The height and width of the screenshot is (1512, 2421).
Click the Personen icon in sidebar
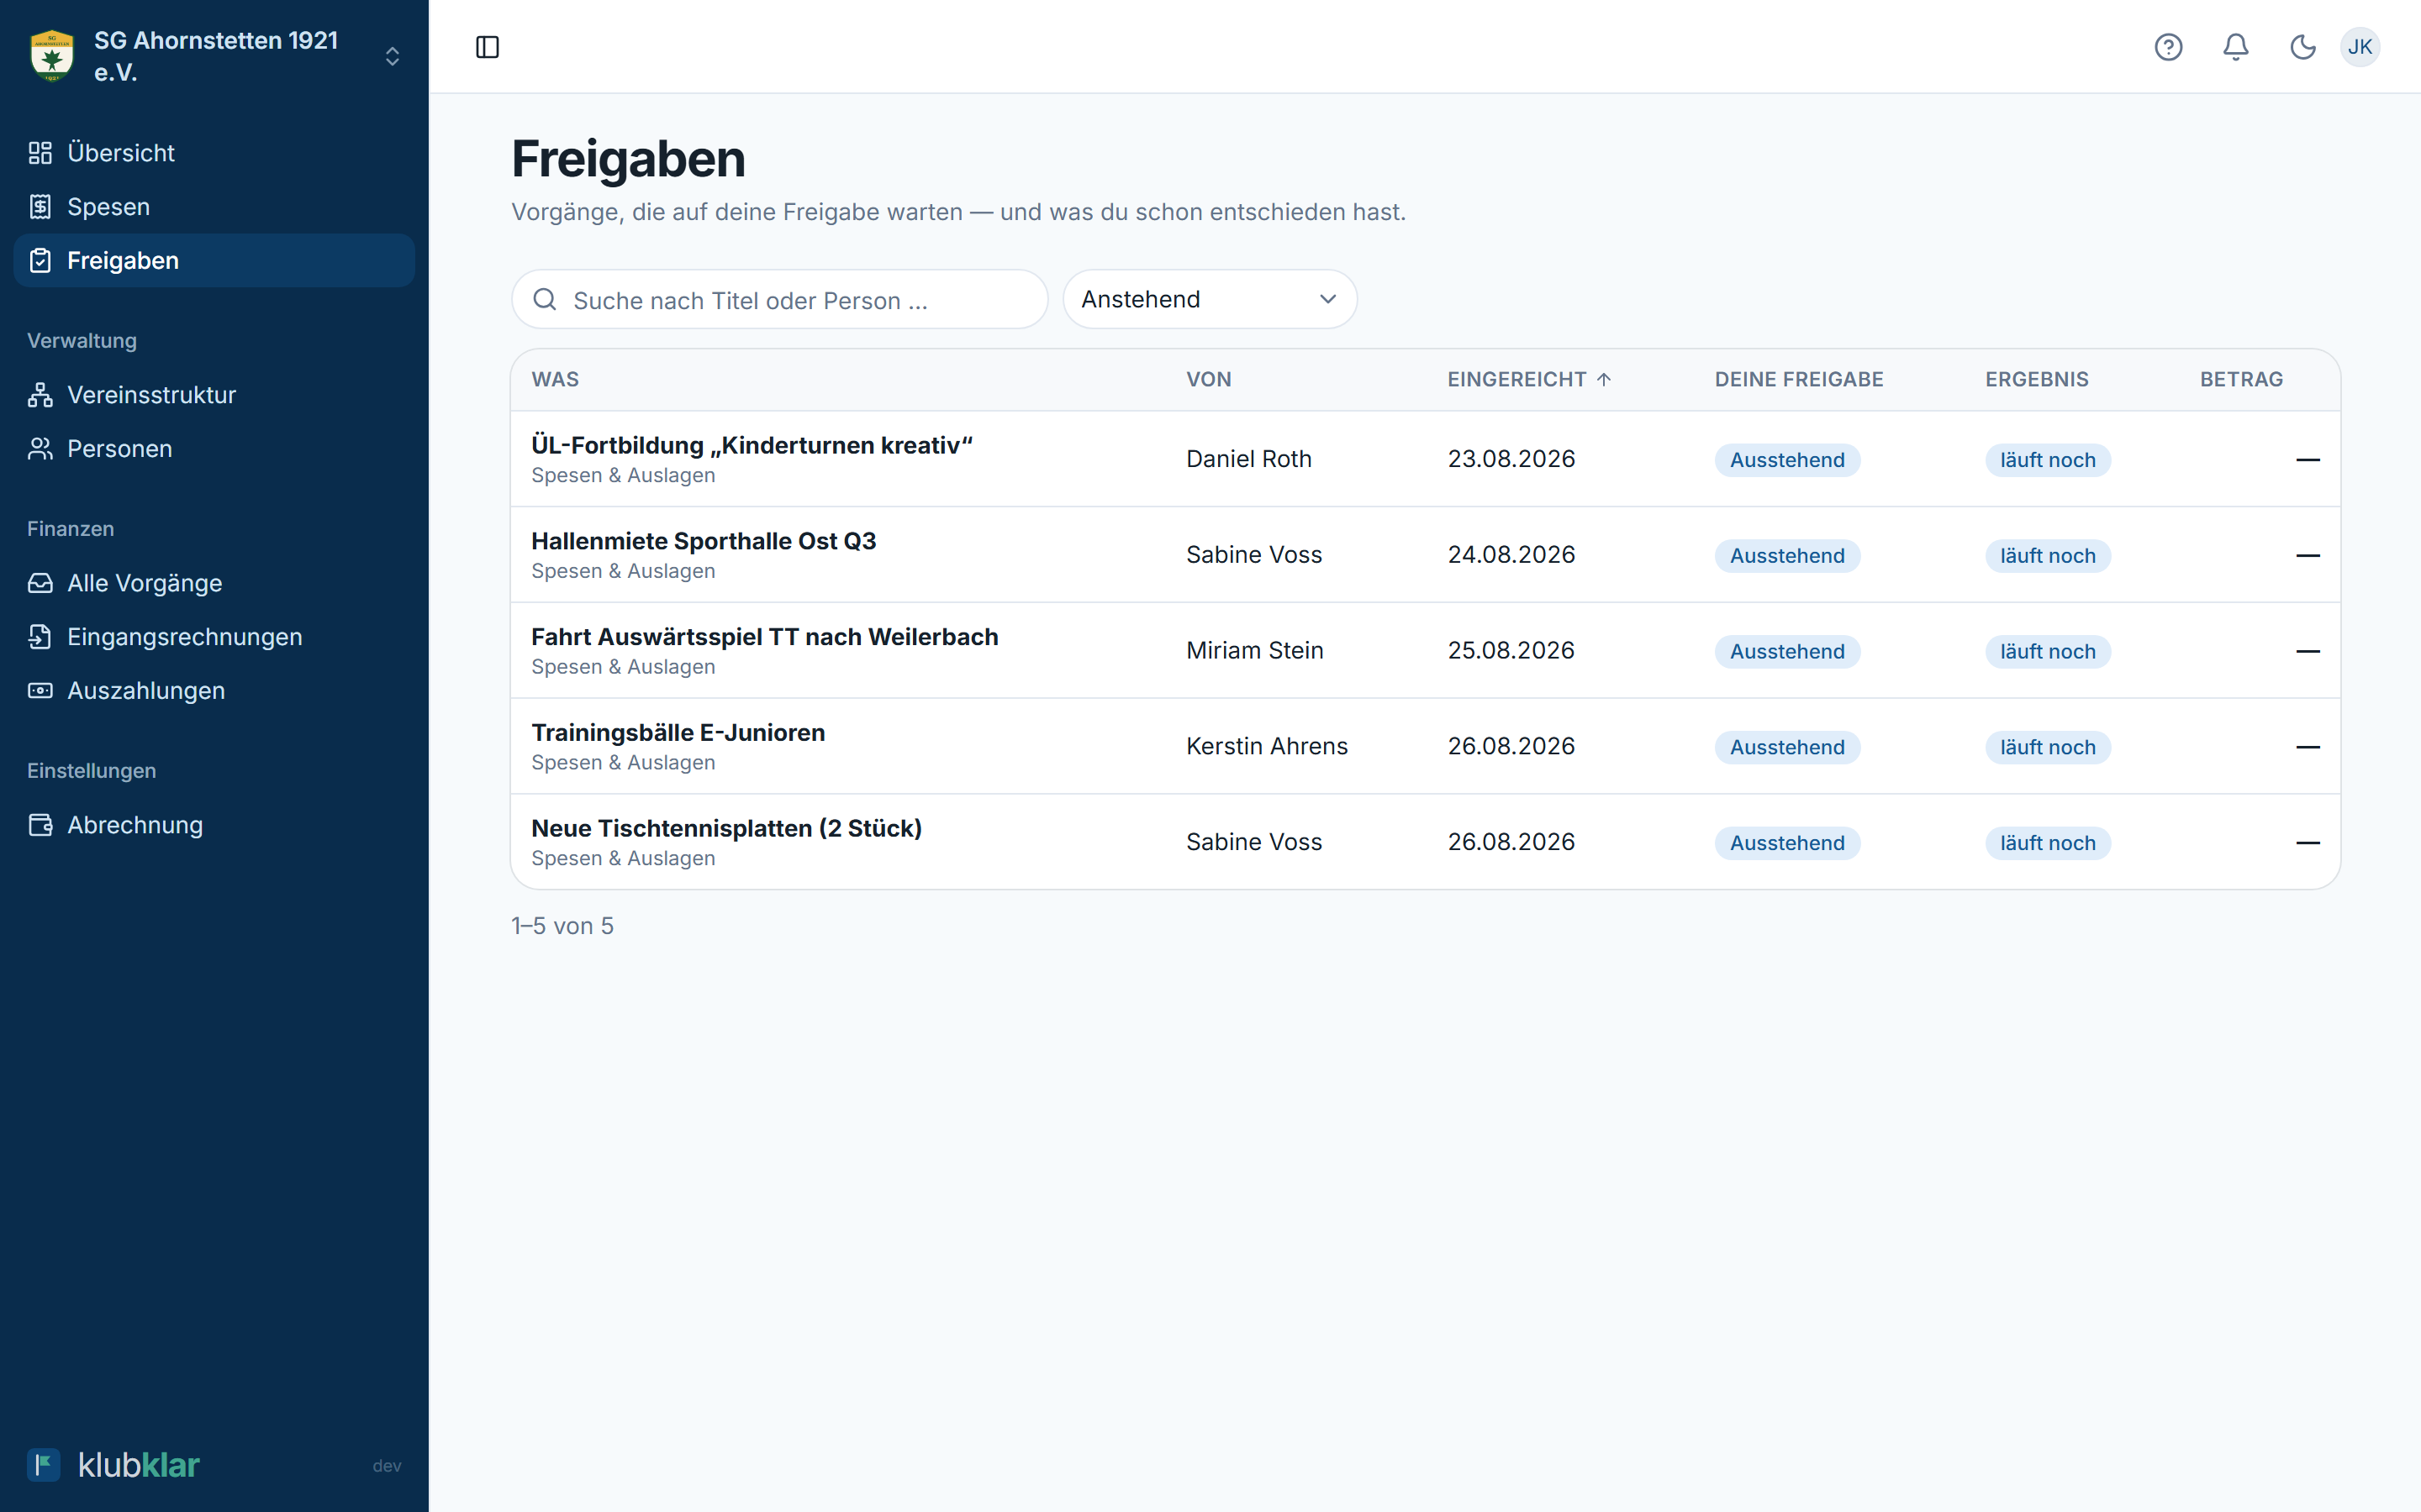coord(40,449)
